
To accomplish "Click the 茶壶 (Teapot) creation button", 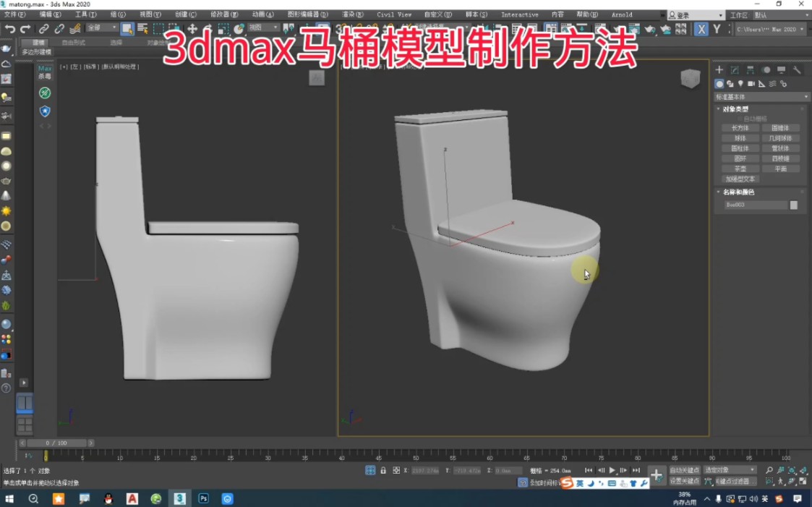I will (x=740, y=169).
